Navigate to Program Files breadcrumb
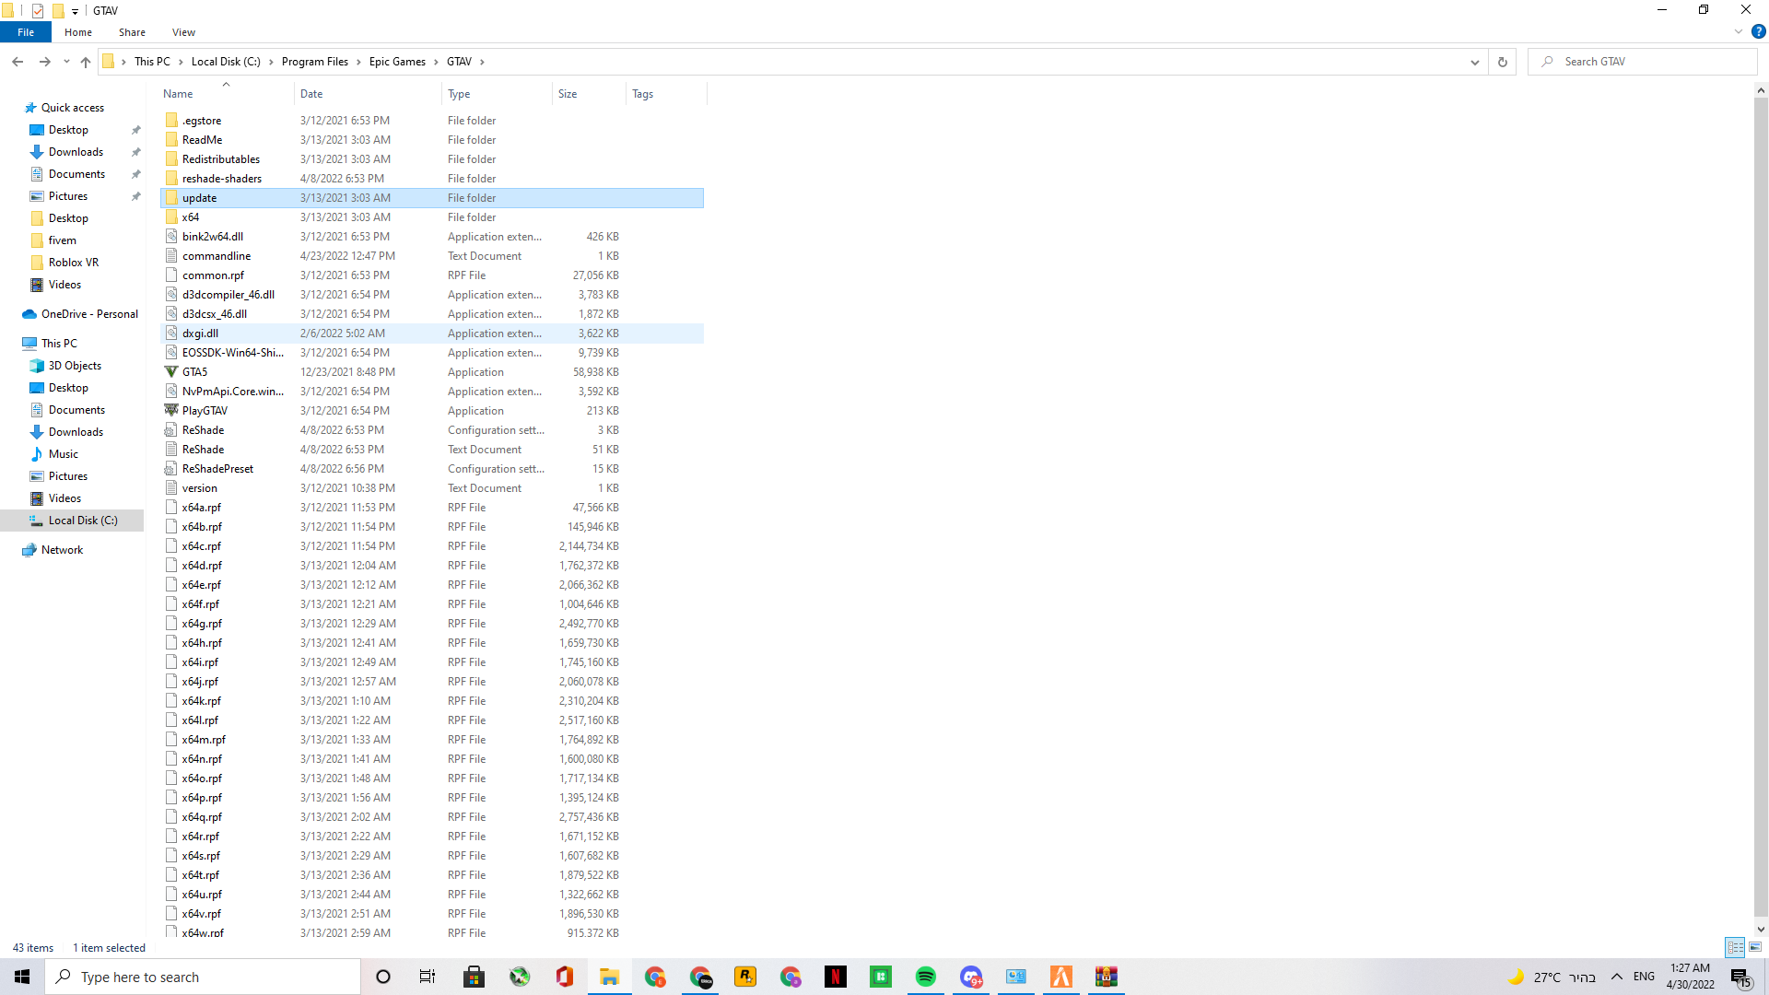The height and width of the screenshot is (995, 1769). tap(314, 62)
